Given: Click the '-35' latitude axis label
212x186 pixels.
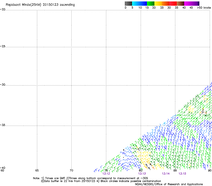Looking at the screenshot, I should 3,125.
